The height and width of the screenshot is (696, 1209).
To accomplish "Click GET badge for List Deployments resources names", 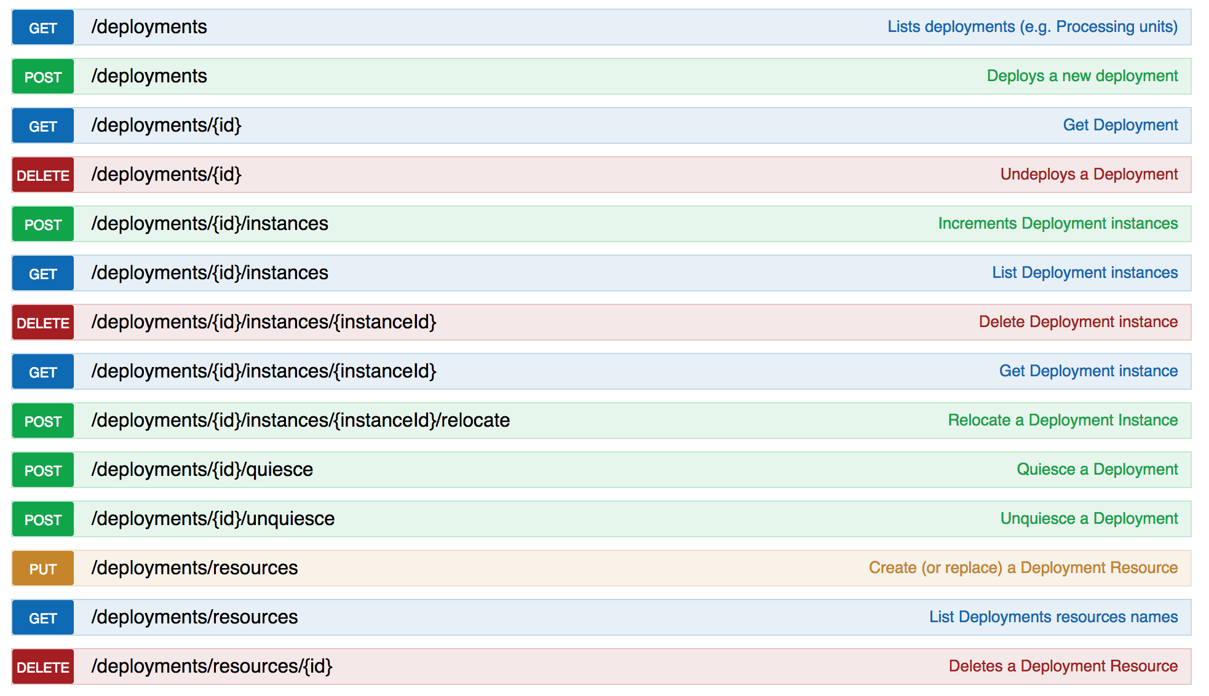I will tap(43, 617).
